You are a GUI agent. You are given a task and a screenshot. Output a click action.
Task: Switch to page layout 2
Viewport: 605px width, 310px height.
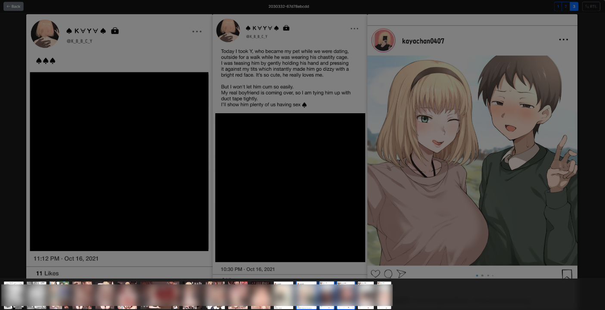pos(566,6)
